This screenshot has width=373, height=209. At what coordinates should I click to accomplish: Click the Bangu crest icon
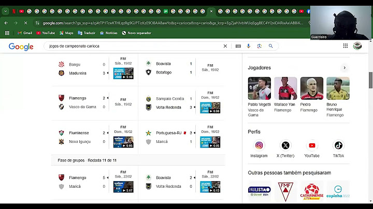(x=61, y=64)
